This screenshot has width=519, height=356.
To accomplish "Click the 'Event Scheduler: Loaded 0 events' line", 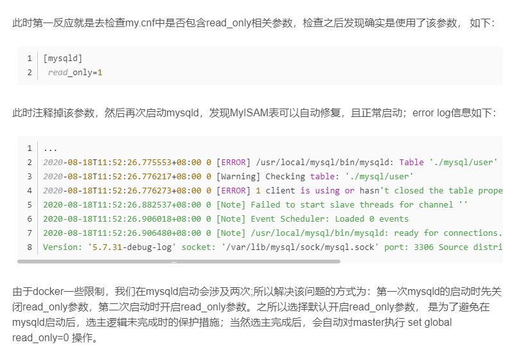I will (225, 219).
